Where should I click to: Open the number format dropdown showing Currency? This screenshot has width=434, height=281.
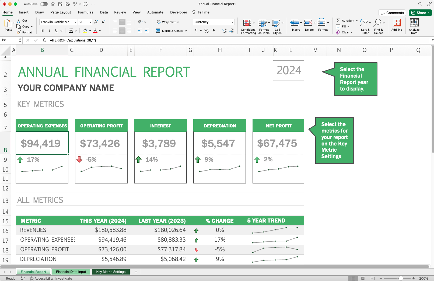213,22
